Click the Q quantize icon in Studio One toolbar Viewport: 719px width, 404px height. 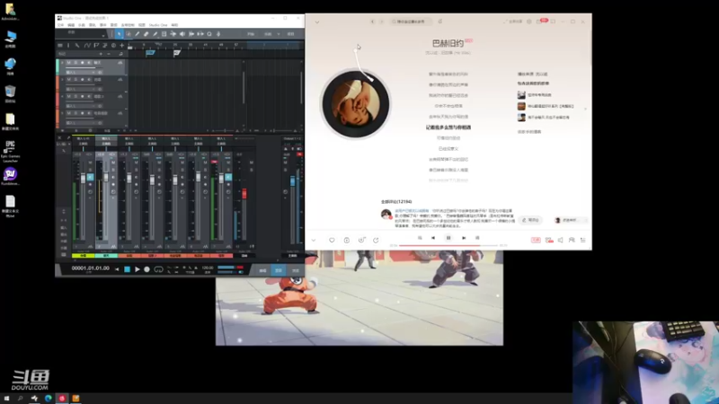(209, 34)
